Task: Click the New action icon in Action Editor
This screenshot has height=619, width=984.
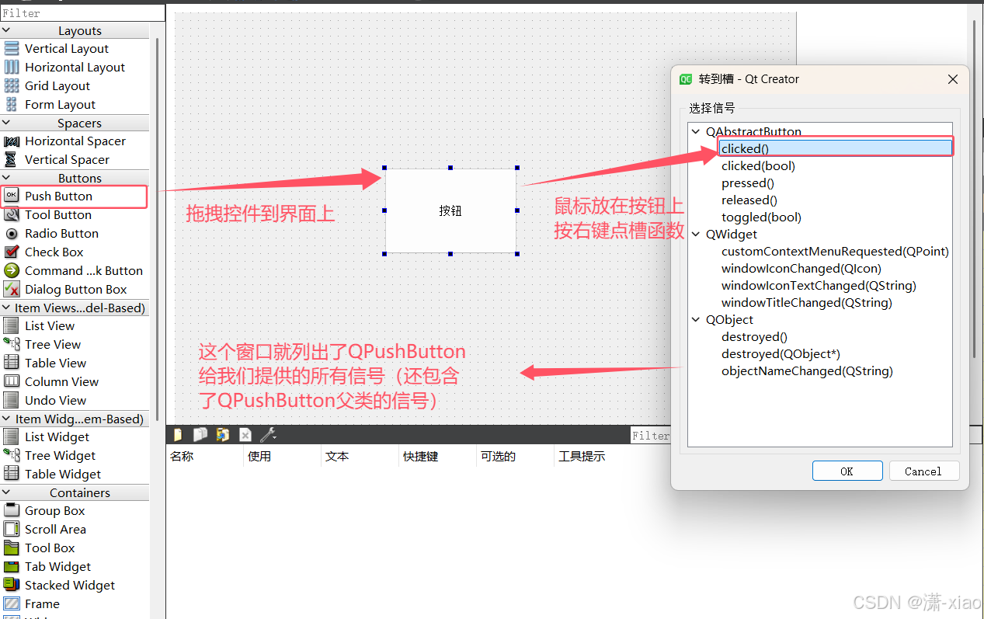Action: (x=178, y=435)
